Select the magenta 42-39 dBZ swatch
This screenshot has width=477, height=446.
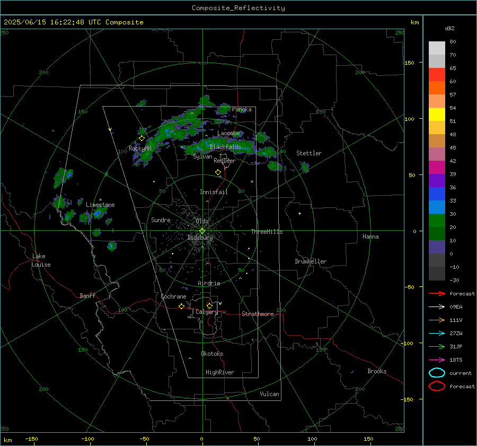[437, 168]
